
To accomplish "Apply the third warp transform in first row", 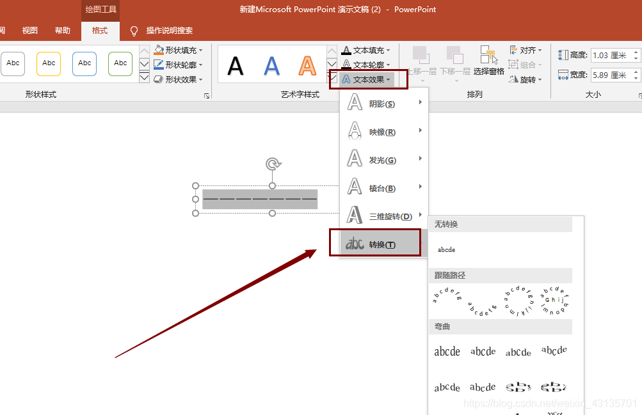I will (518, 352).
